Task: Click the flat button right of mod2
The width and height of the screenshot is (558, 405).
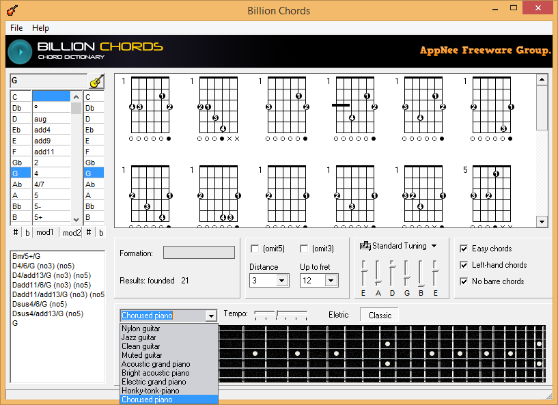Action: pyautogui.click(x=101, y=232)
